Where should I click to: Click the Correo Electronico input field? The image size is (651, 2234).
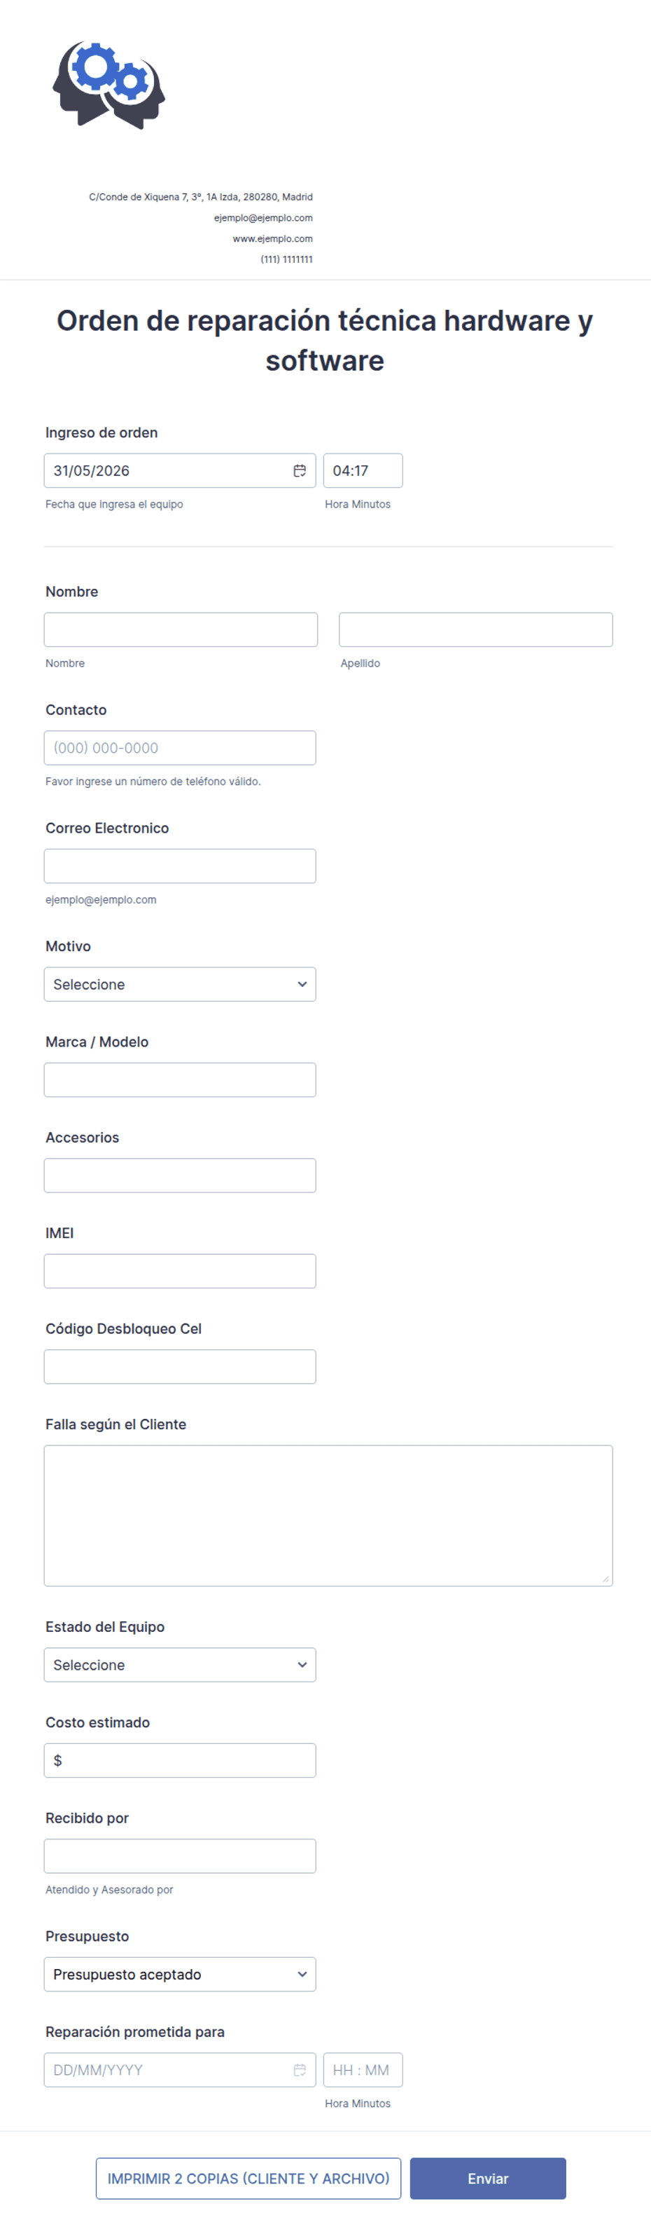click(x=180, y=866)
